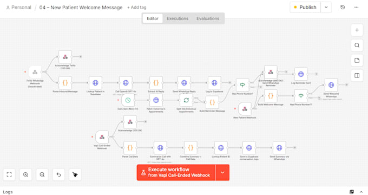
Task: Open the second Has Phone Number?? IF node
Action: point(301,96)
